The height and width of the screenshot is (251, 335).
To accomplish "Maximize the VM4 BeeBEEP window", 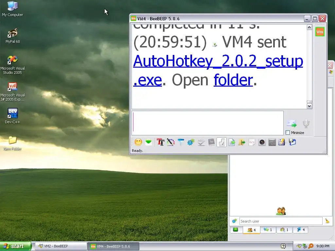I will pos(315,19).
